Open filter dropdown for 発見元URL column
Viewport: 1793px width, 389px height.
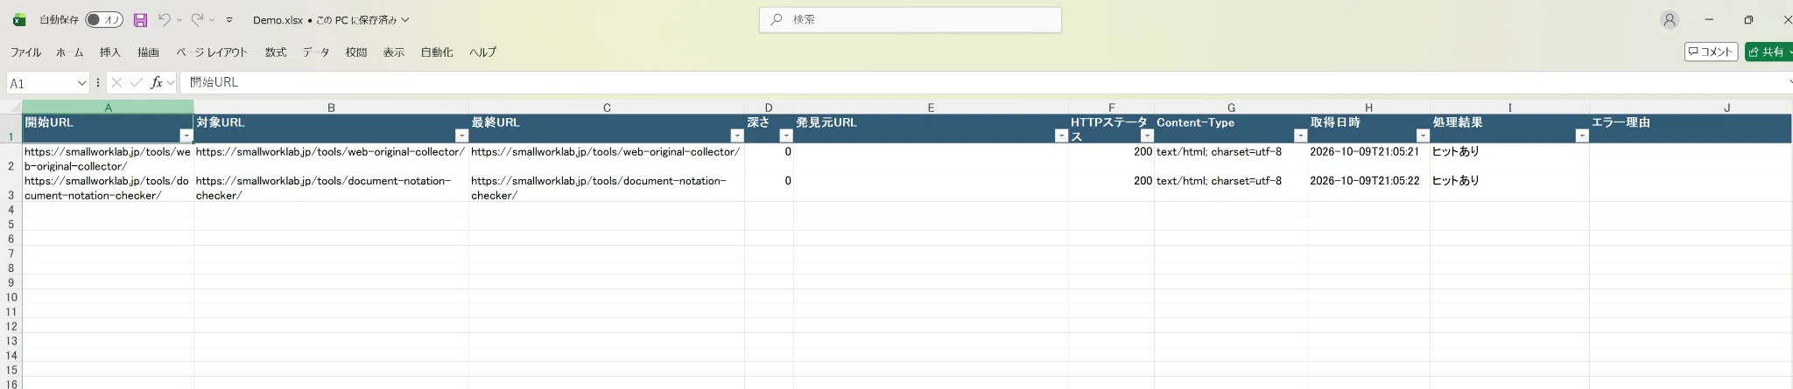[x=1061, y=136]
